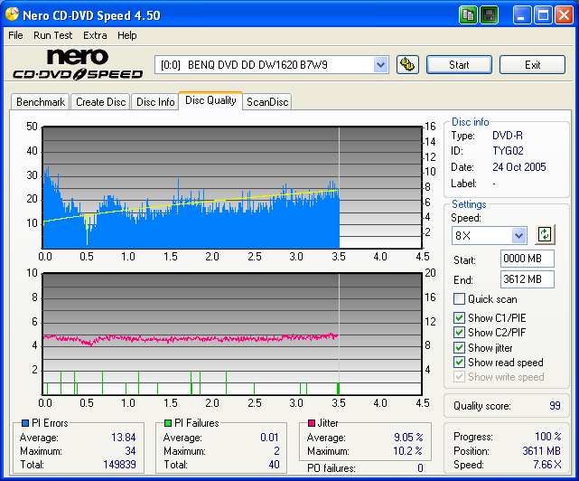Click the PO failures value 0
The height and width of the screenshot is (481, 579).
[x=420, y=468]
